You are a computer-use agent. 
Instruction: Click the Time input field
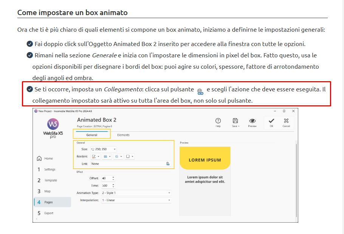[x=106, y=186]
